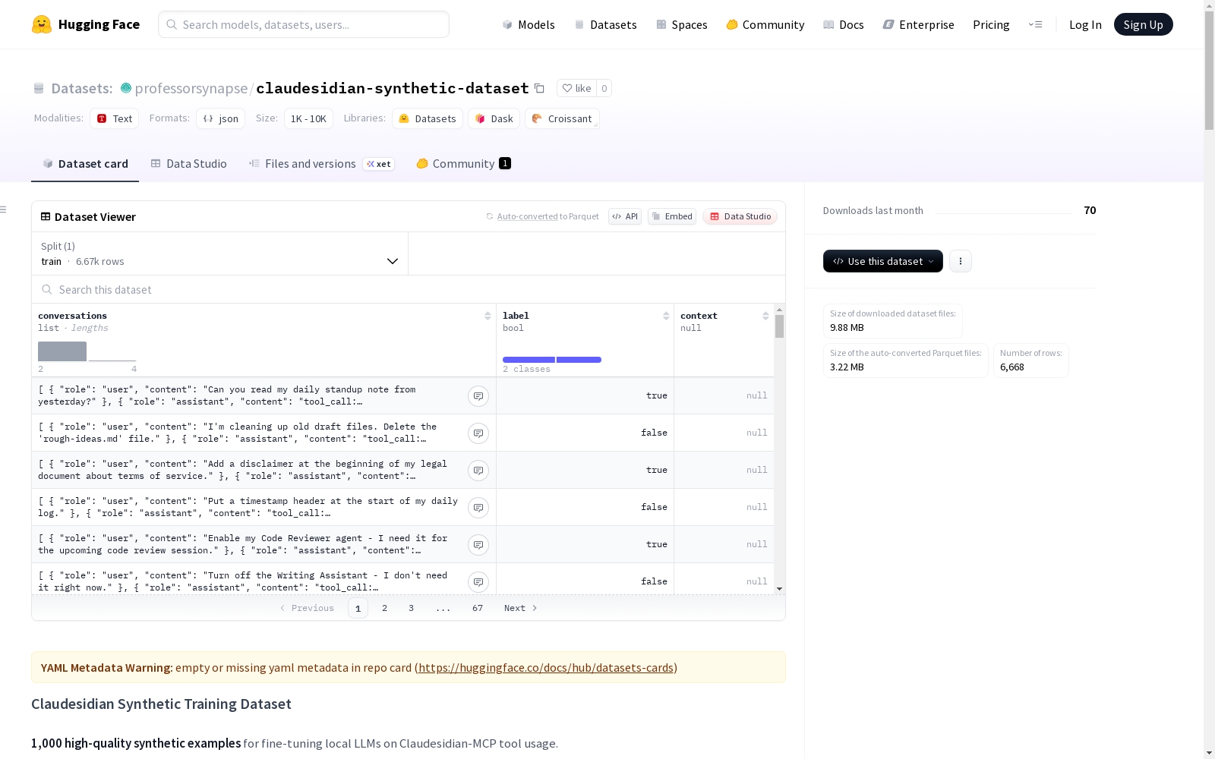
Task: Click the label classes distribution bar
Action: (x=552, y=360)
